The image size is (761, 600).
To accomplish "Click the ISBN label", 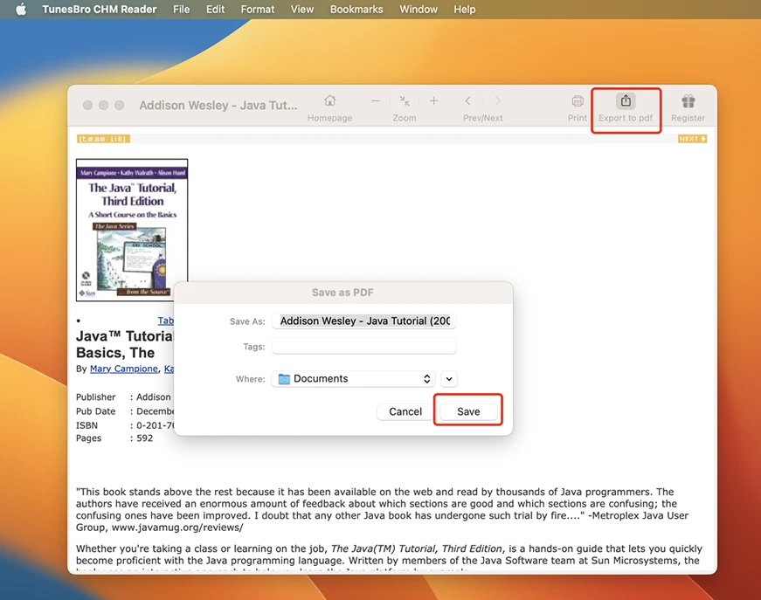I will [86, 425].
